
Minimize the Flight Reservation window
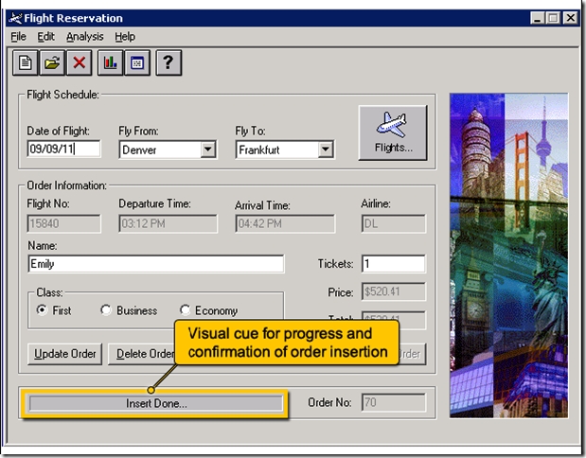point(537,18)
